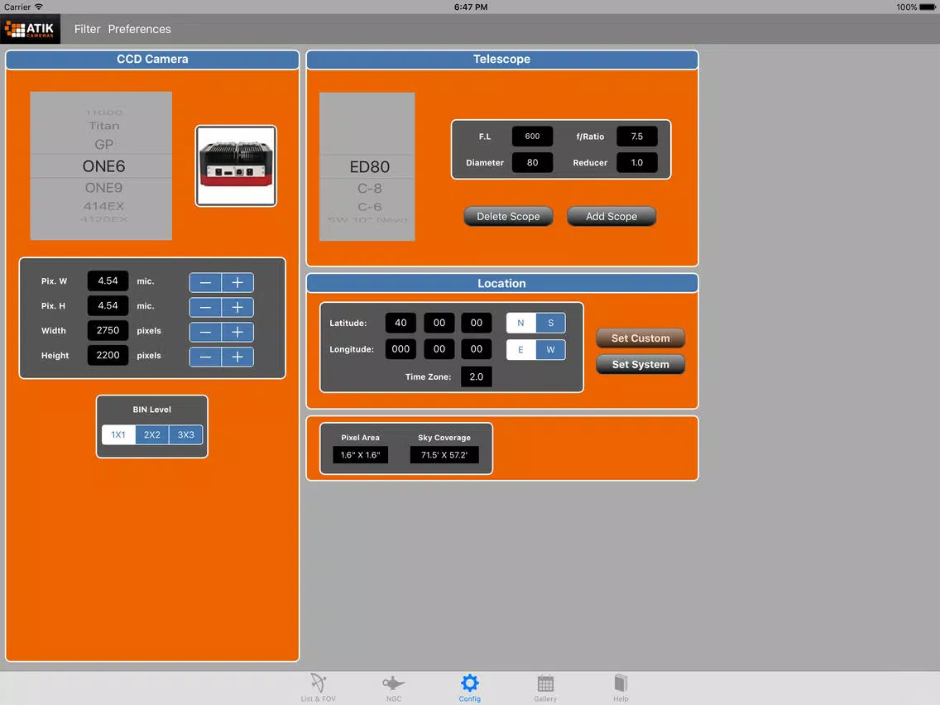The width and height of the screenshot is (940, 705).
Task: Edit the f/Ratio field
Action: pos(636,136)
